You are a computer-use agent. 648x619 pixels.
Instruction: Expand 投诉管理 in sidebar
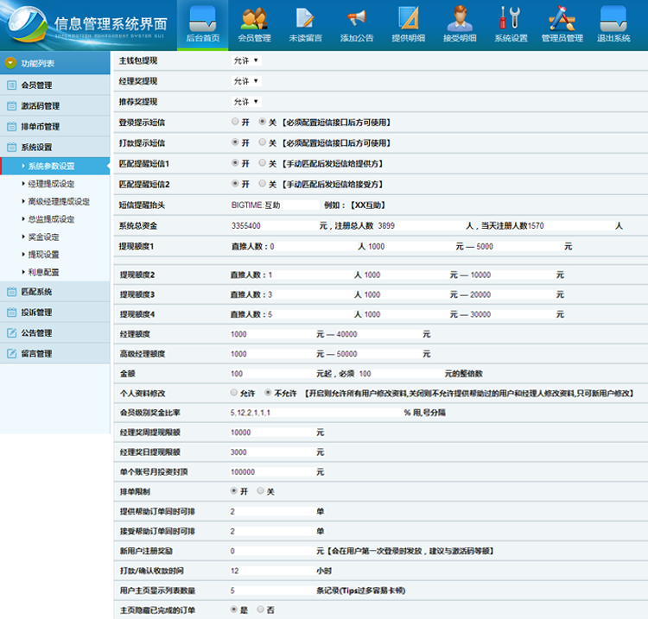[55, 313]
